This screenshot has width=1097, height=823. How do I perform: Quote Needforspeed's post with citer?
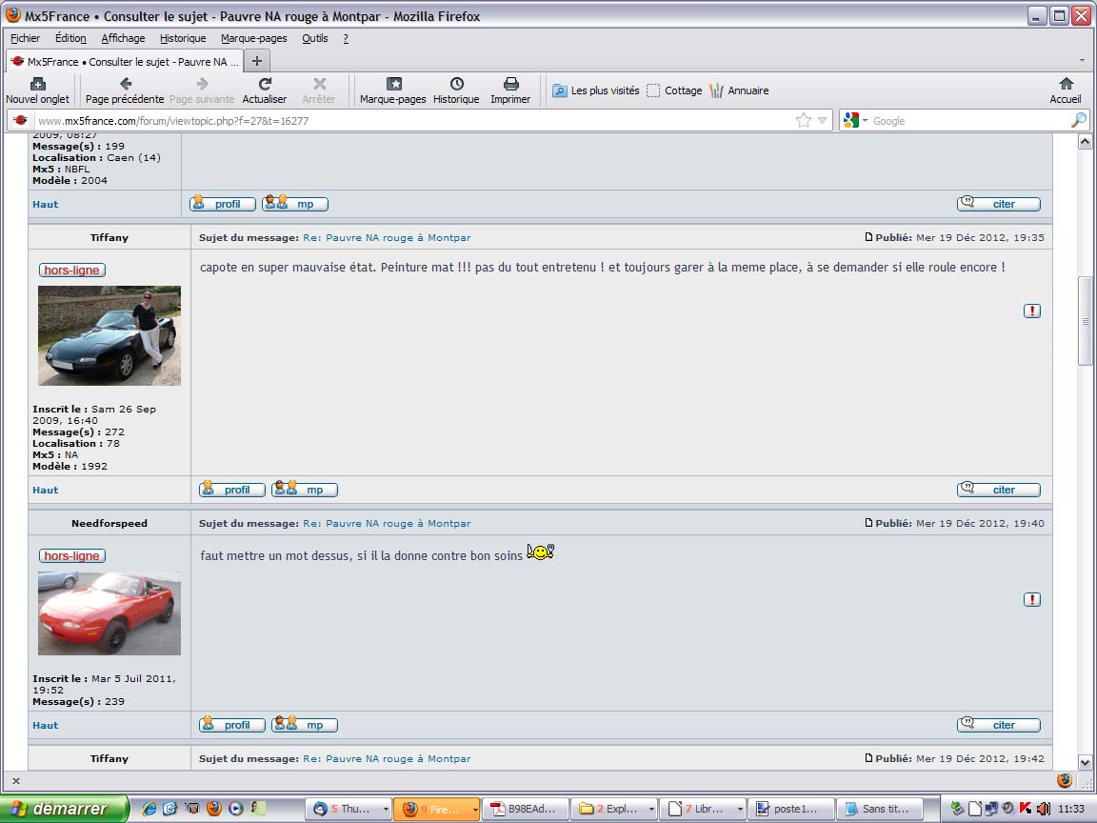pyautogui.click(x=998, y=725)
